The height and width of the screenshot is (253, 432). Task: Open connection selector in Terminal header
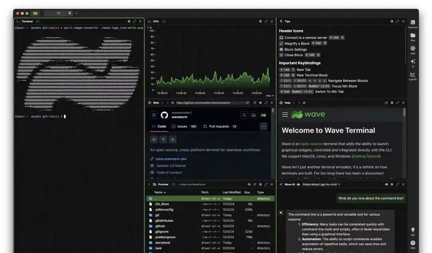point(38,21)
